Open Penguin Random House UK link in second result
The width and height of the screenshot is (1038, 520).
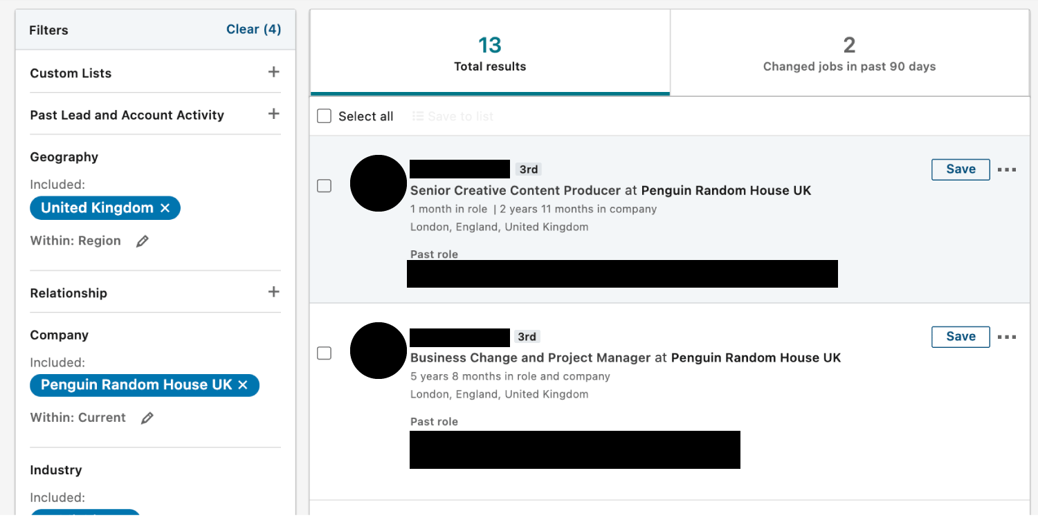[756, 357]
